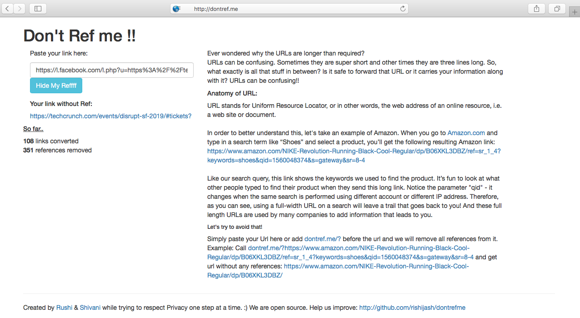580x318 pixels.
Task: Click the "Anatomy of URL:" heading
Action: point(232,93)
